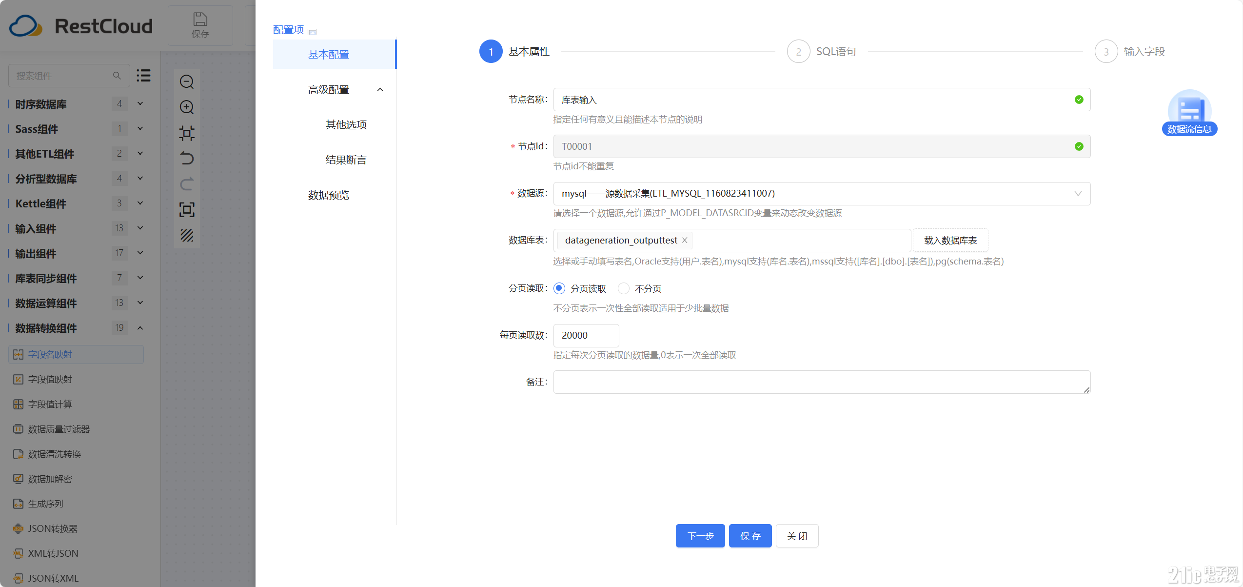Screen dimensions: 1243x587
Task: Click the 数据库表 tag input field
Action: pyautogui.click(x=732, y=240)
